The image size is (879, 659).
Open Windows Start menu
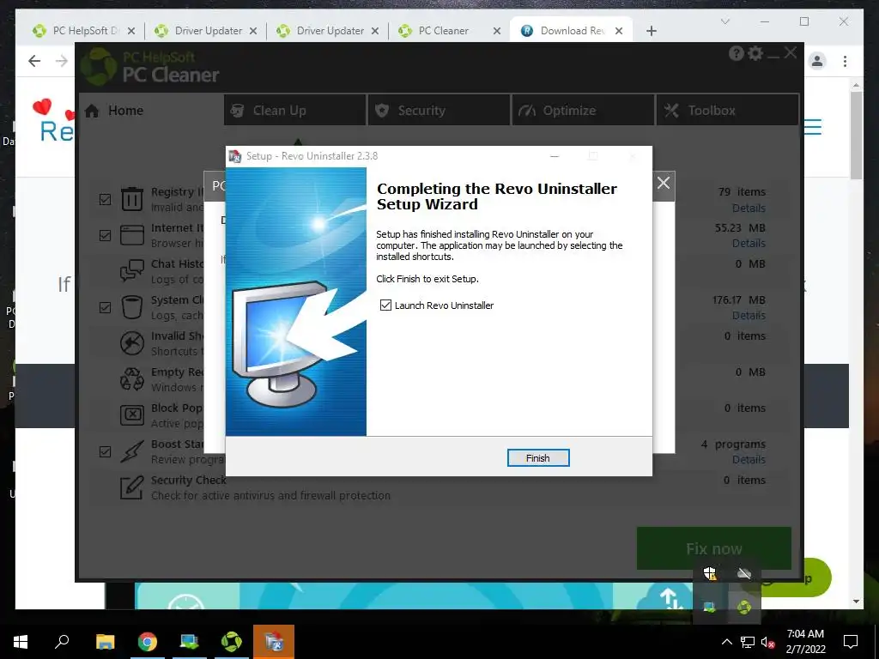21,642
